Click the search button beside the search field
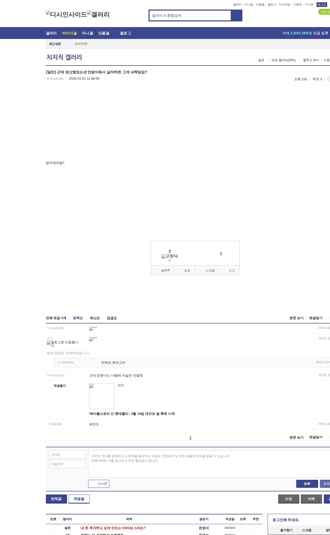This screenshot has height=535, width=330. coord(236,15)
